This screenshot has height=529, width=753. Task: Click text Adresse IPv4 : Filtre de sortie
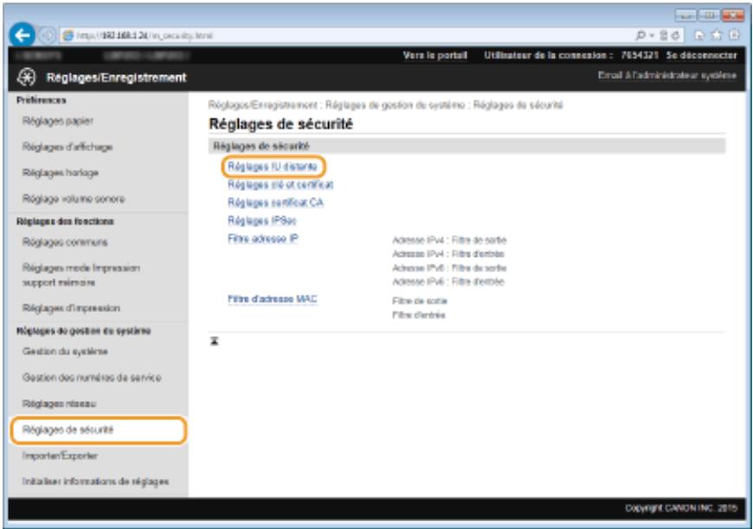(449, 239)
